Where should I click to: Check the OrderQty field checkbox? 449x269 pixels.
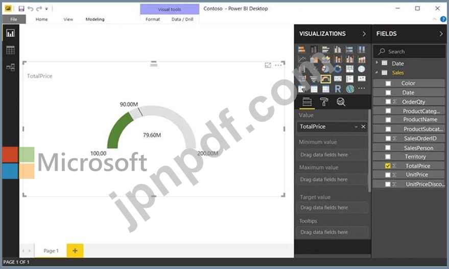point(388,102)
